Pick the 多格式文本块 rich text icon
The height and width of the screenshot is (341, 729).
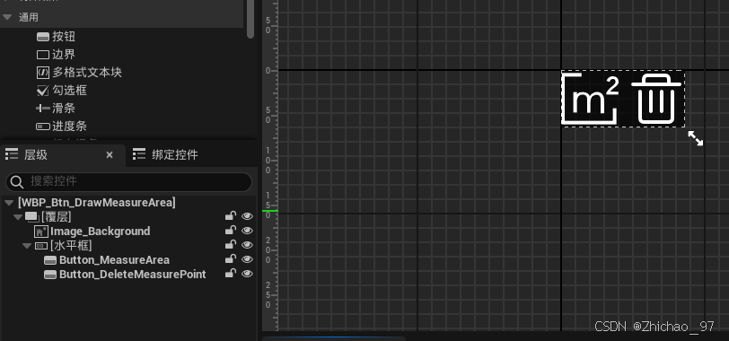click(43, 73)
